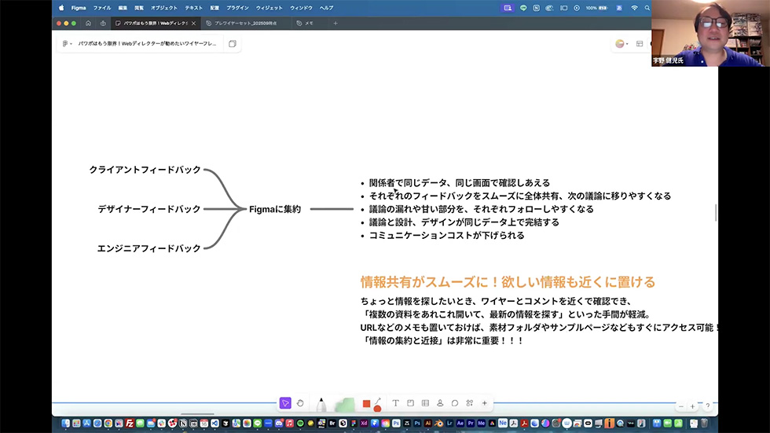Select the クライアントフィードバック text
The image size is (770, 433).
pos(145,170)
